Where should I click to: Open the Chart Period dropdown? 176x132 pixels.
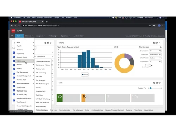(155, 58)
